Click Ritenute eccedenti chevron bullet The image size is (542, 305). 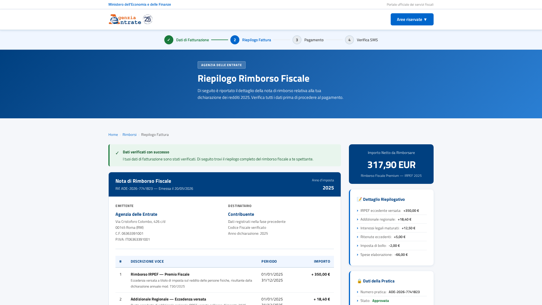coord(358,237)
